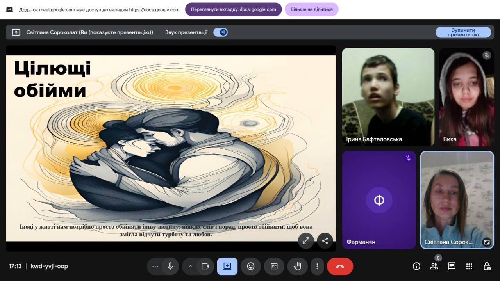Open the meeting details info icon
Viewport: 500px width, 281px height.
(x=416, y=266)
